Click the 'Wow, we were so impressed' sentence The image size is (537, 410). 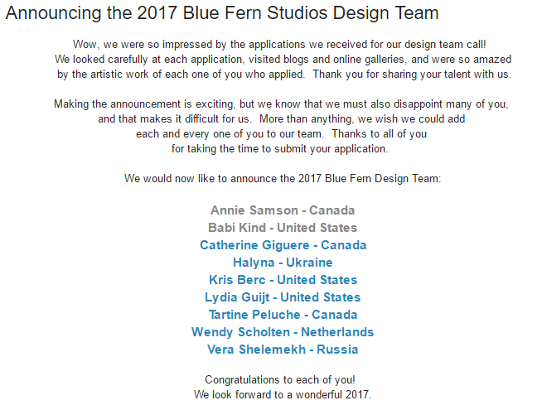click(279, 45)
